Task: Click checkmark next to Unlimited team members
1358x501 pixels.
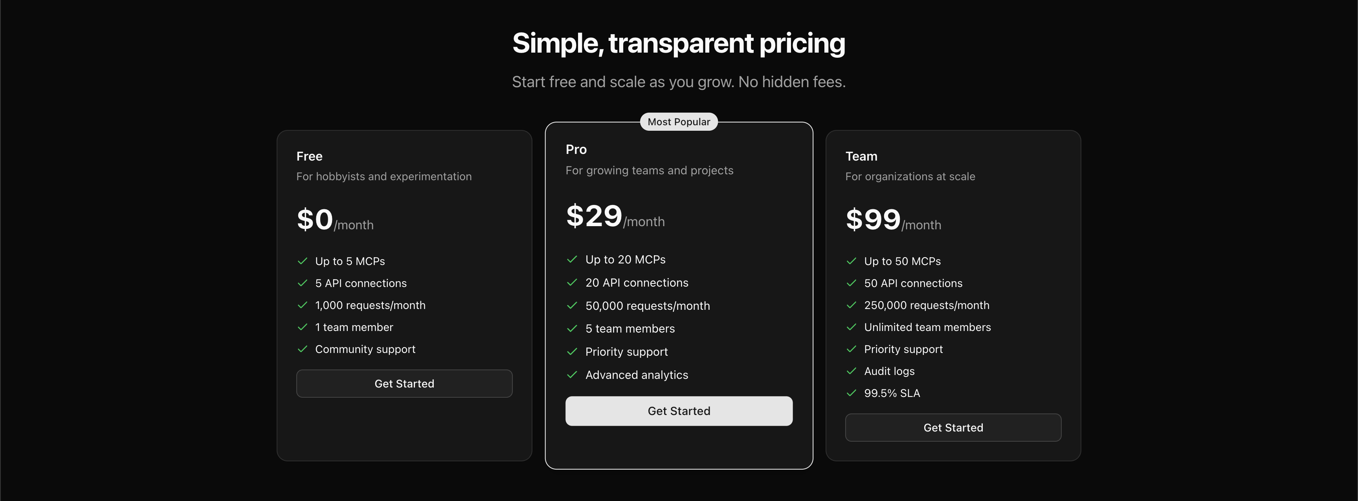Action: pos(851,327)
